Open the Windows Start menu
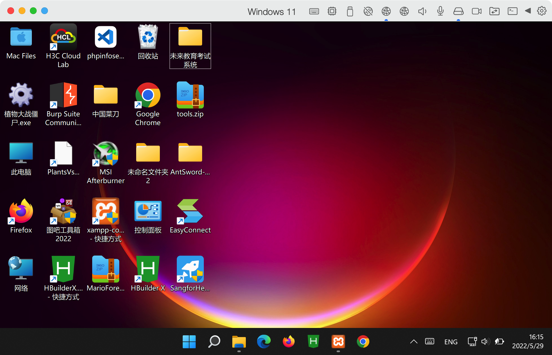552x355 pixels. pyautogui.click(x=189, y=341)
